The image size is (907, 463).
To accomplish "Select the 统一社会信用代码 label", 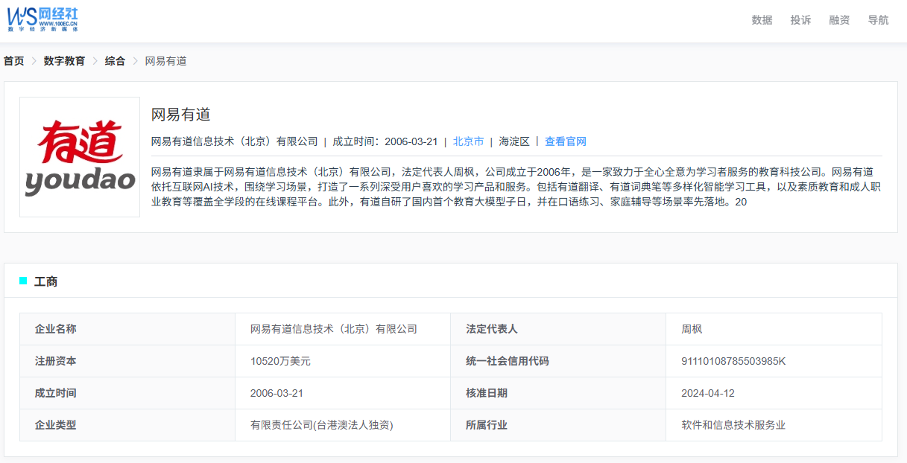I will click(508, 361).
